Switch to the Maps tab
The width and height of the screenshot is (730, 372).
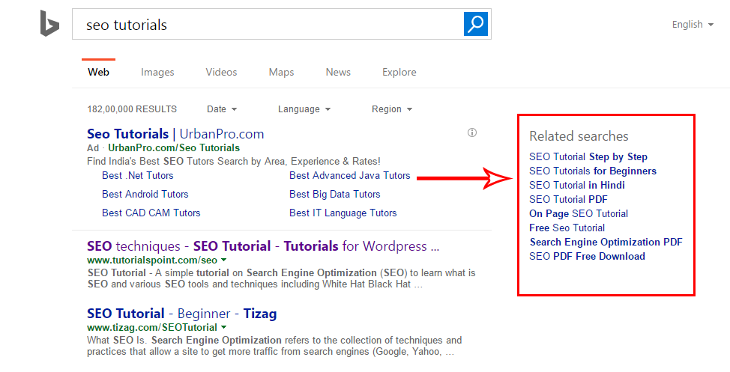(281, 72)
